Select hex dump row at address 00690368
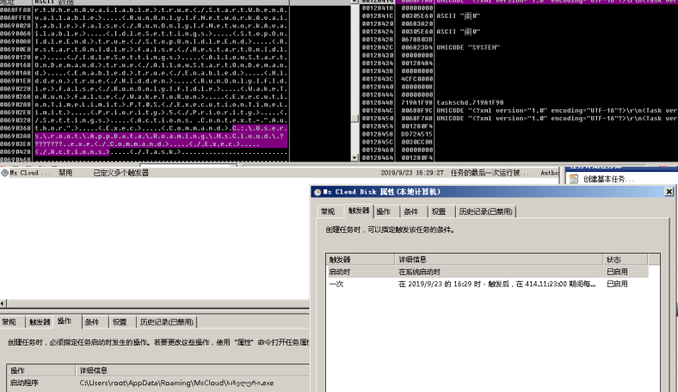The width and height of the screenshot is (678, 392). (x=144, y=128)
